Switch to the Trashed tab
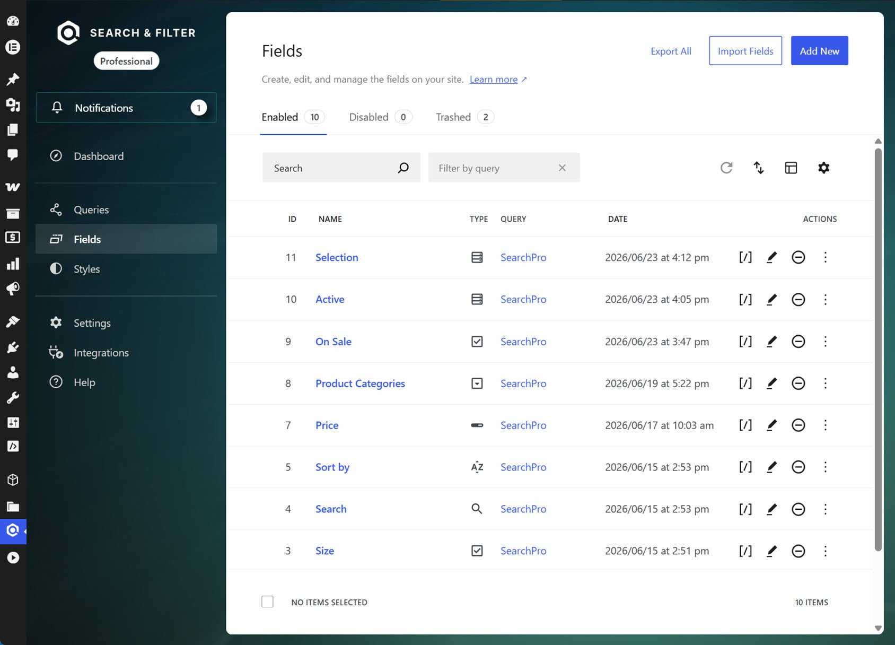The width and height of the screenshot is (895, 645). click(x=464, y=117)
